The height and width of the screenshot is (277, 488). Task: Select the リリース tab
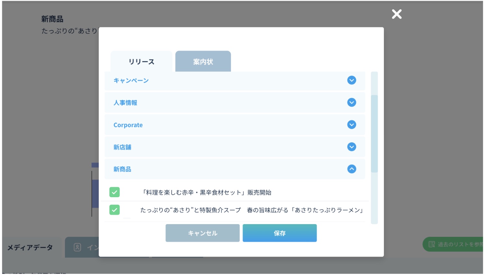[x=141, y=62]
